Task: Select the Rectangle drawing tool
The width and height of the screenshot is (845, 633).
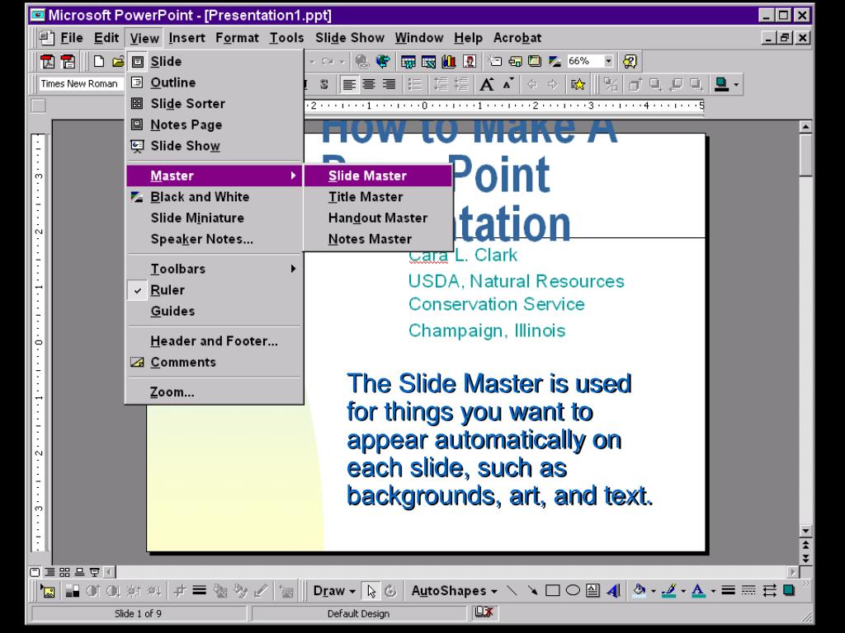Action: [552, 591]
